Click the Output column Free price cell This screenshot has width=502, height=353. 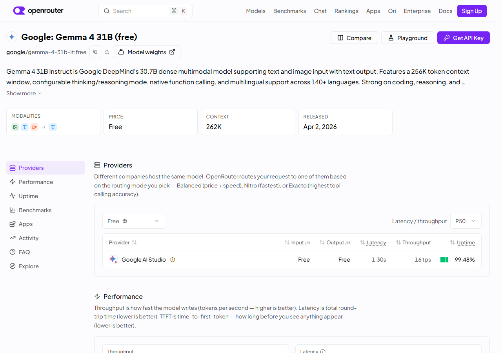pos(344,260)
